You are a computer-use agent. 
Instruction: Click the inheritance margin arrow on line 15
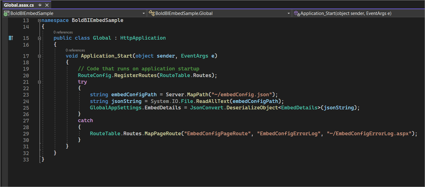pyautogui.click(x=11, y=38)
